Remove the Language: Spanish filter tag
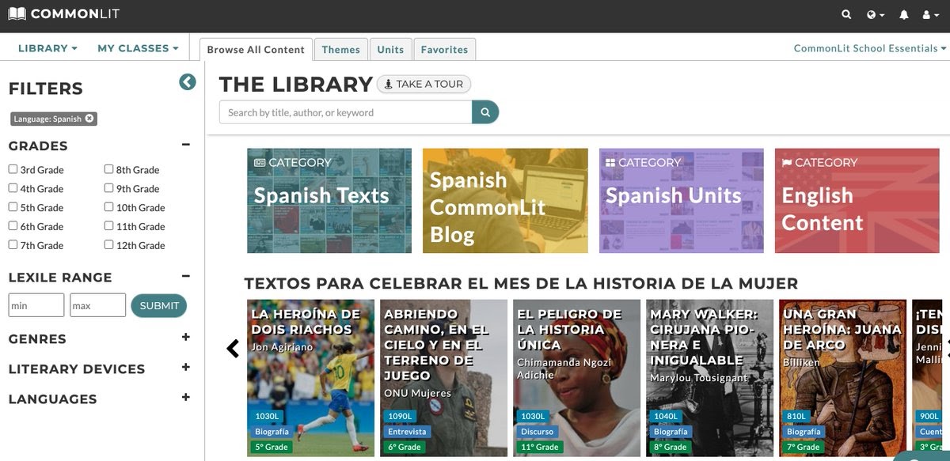The width and height of the screenshot is (950, 461). click(89, 119)
